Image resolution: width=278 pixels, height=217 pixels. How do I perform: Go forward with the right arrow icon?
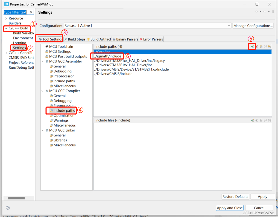coord(265,11)
